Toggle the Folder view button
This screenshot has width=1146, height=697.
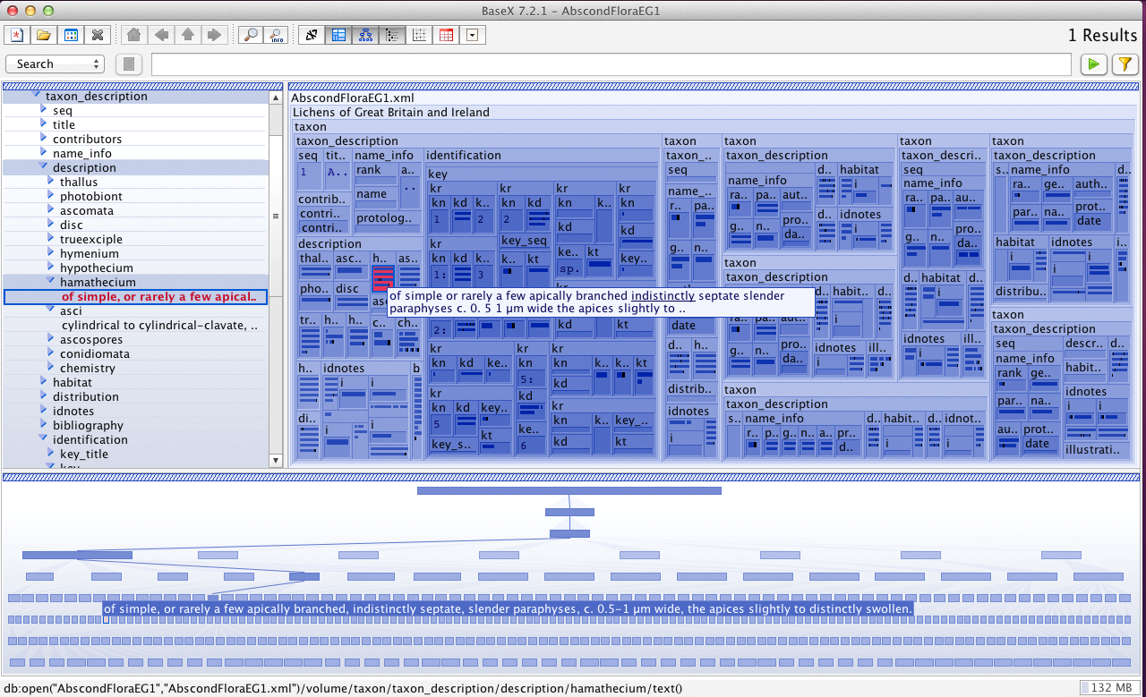point(392,36)
